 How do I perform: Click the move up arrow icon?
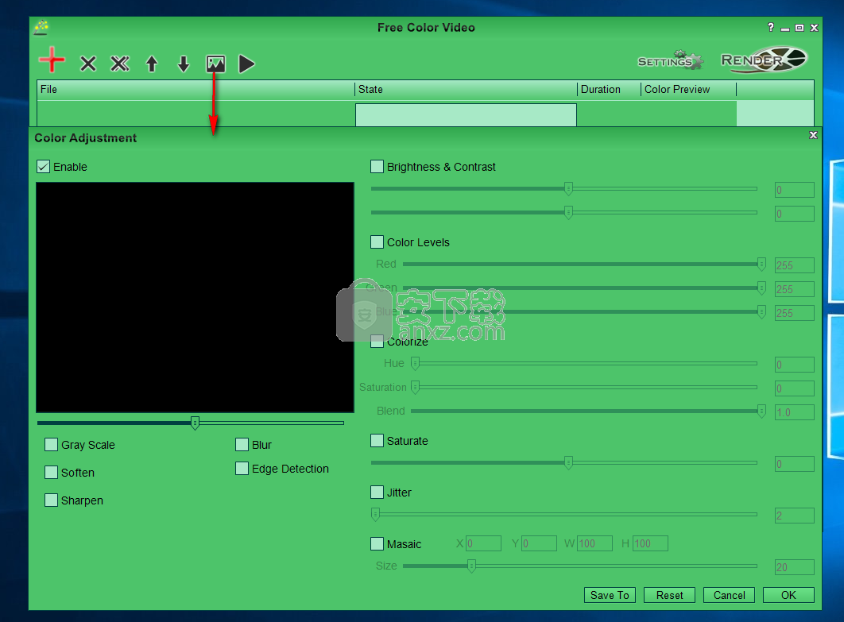(x=152, y=64)
